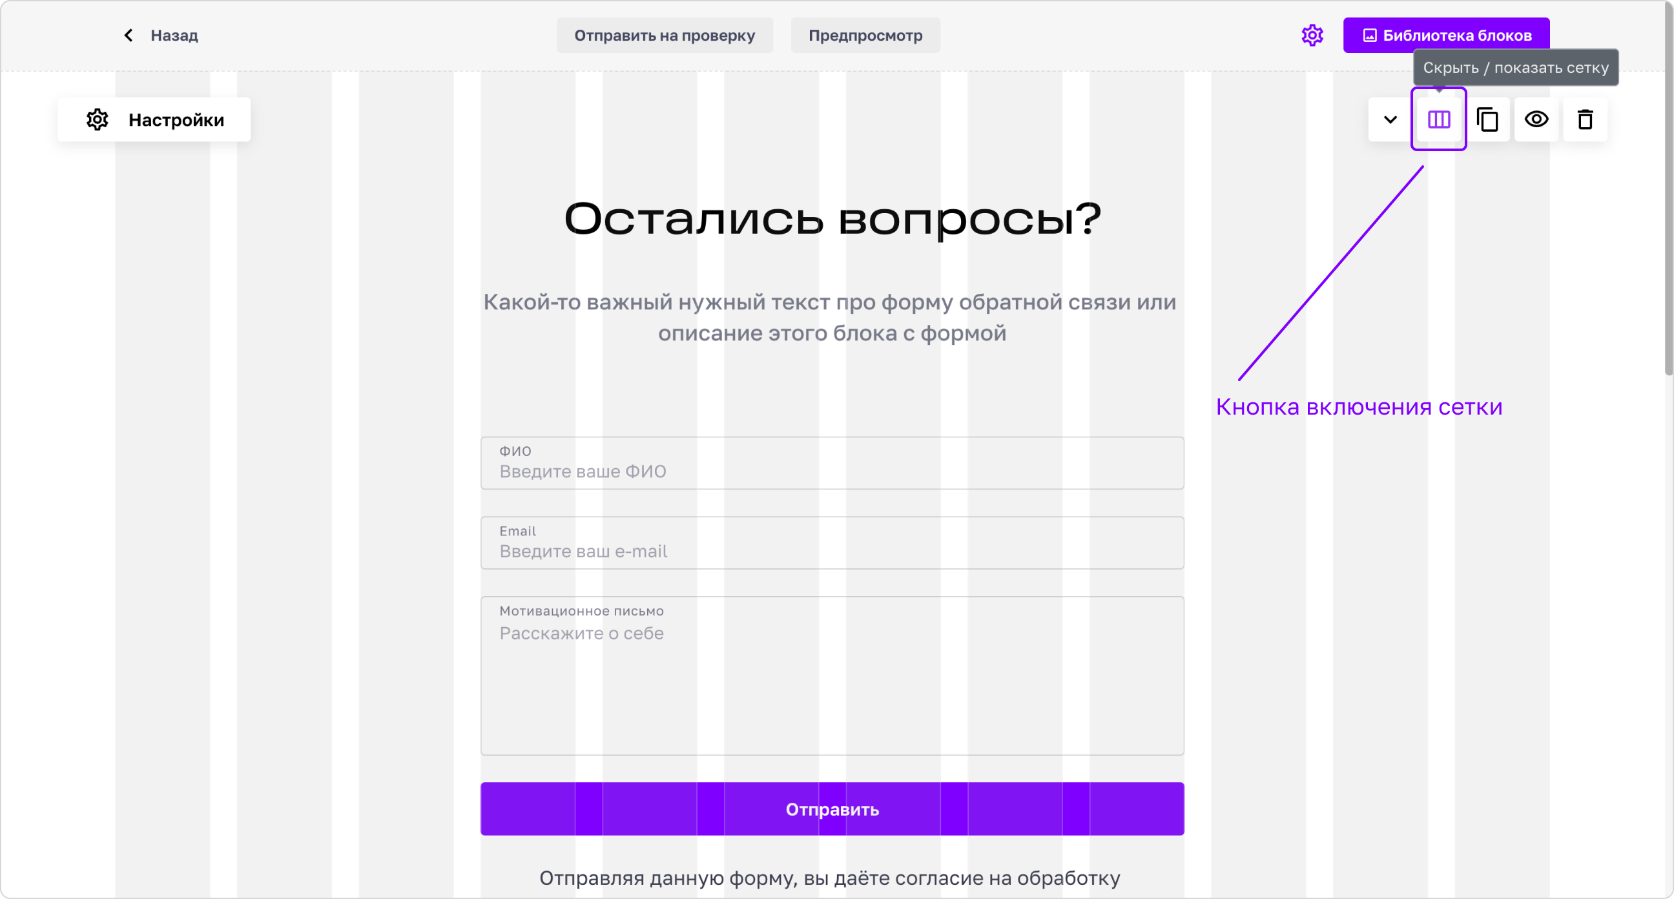
Task: Click Отправить на проверку button
Action: coord(664,35)
